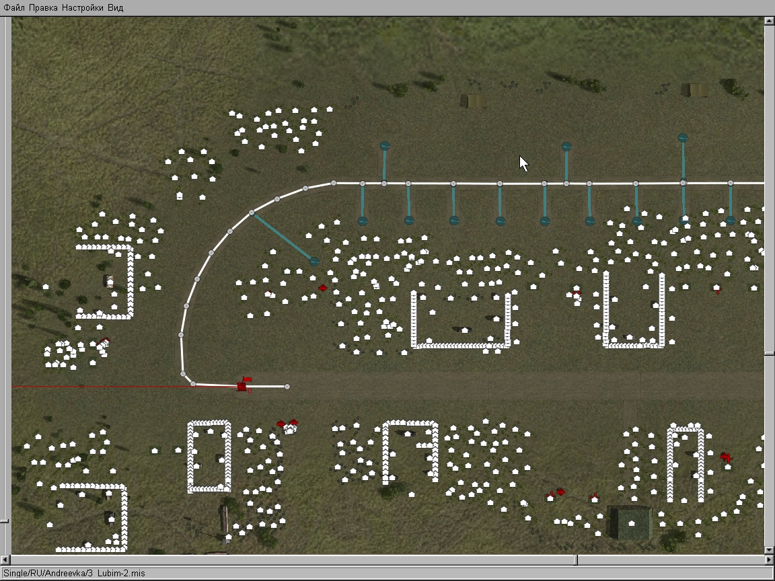
Task: Open the Вид menu
Action: (115, 7)
